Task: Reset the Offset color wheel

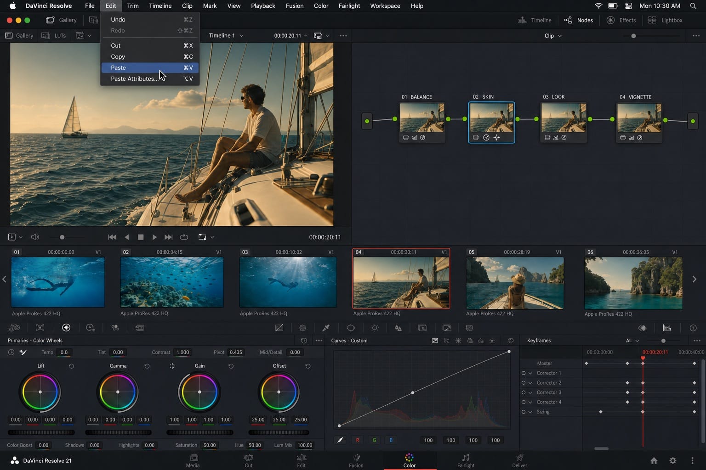Action: [308, 366]
